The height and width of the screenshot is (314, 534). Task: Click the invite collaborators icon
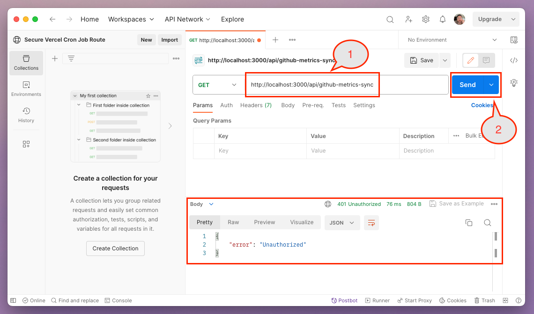[x=408, y=19]
